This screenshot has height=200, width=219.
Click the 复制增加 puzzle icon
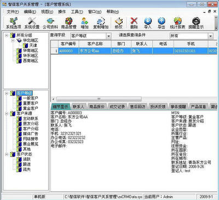[x=101, y=23]
